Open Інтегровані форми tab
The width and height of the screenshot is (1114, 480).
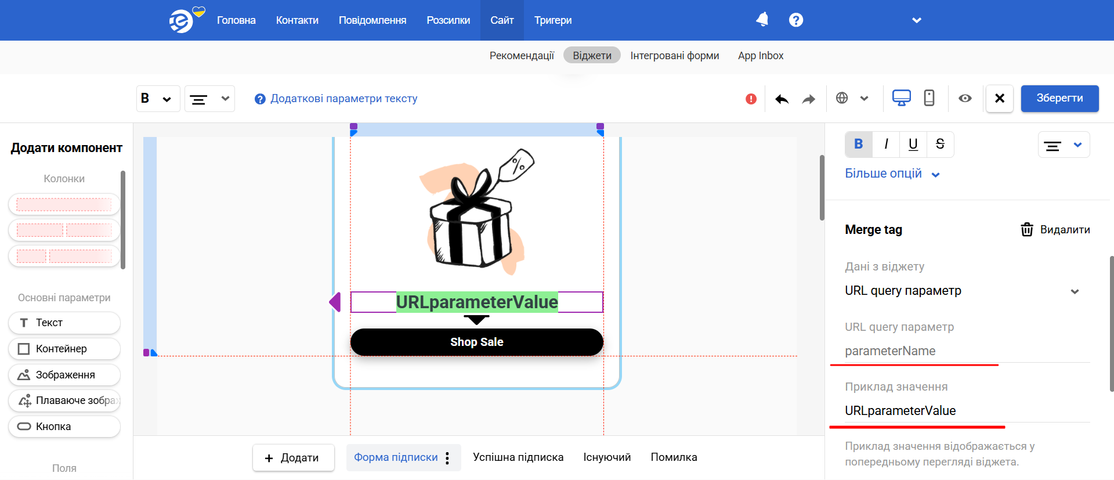(675, 56)
